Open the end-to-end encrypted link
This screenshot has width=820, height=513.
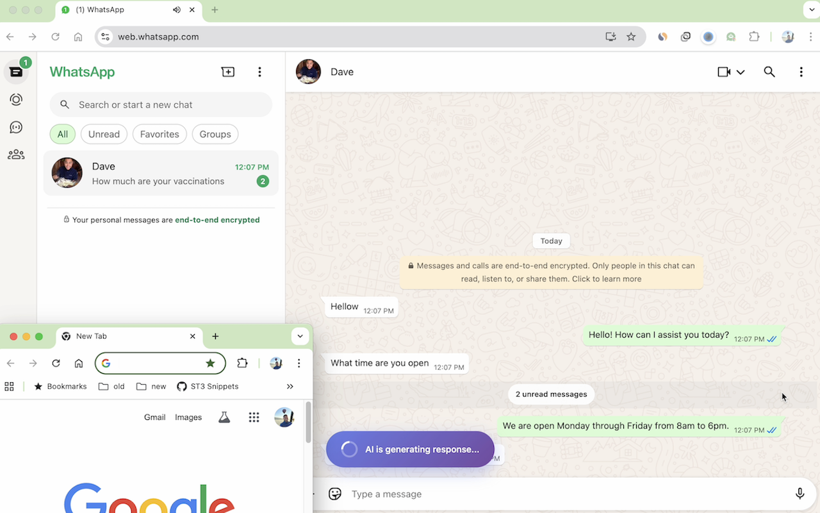(217, 220)
